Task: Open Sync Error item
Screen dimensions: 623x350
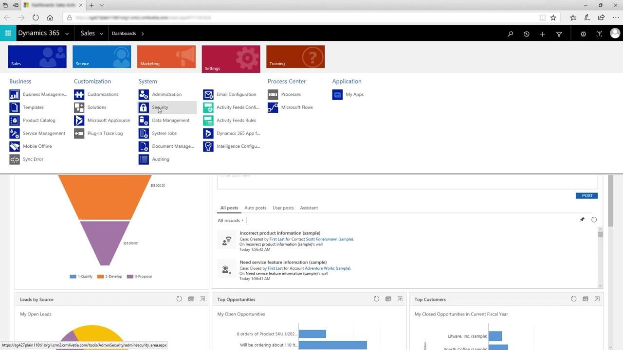Action: pos(27,159)
